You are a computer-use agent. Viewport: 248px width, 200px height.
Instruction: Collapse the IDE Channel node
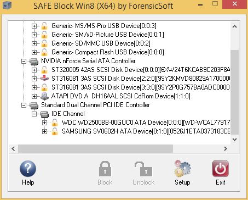click(34, 114)
